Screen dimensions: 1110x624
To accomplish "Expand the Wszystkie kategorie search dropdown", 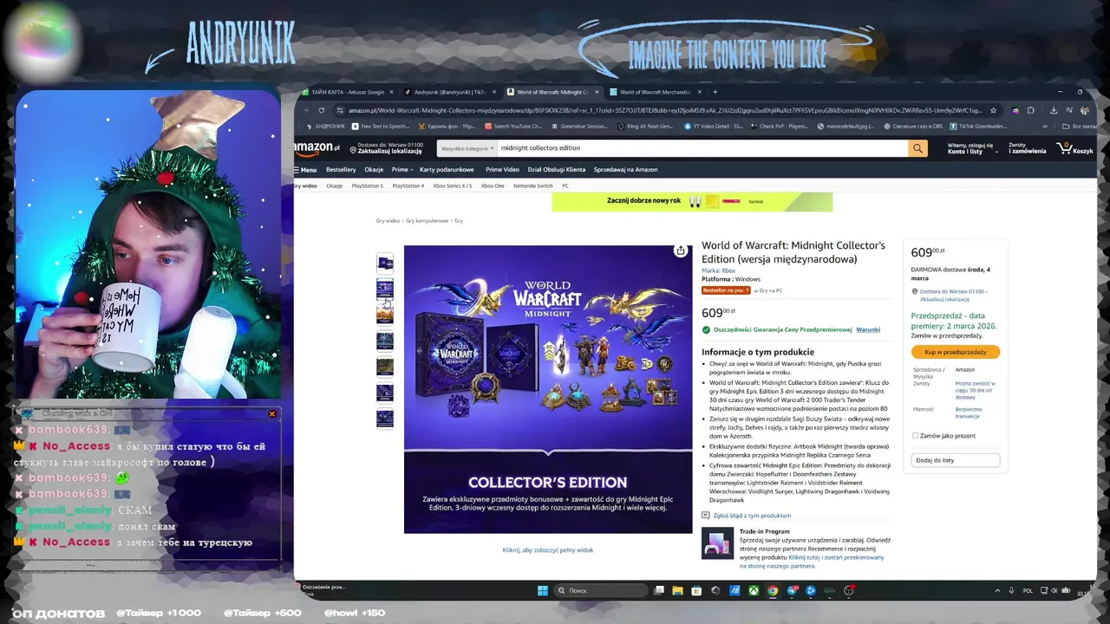I will pos(466,148).
